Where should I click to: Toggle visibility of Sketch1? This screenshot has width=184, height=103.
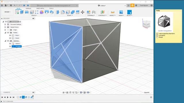point(10,43)
